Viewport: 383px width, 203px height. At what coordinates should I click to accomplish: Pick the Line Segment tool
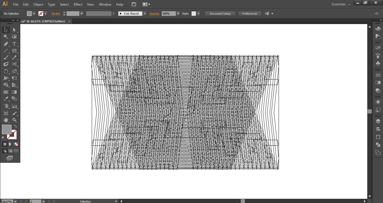(x=6, y=51)
